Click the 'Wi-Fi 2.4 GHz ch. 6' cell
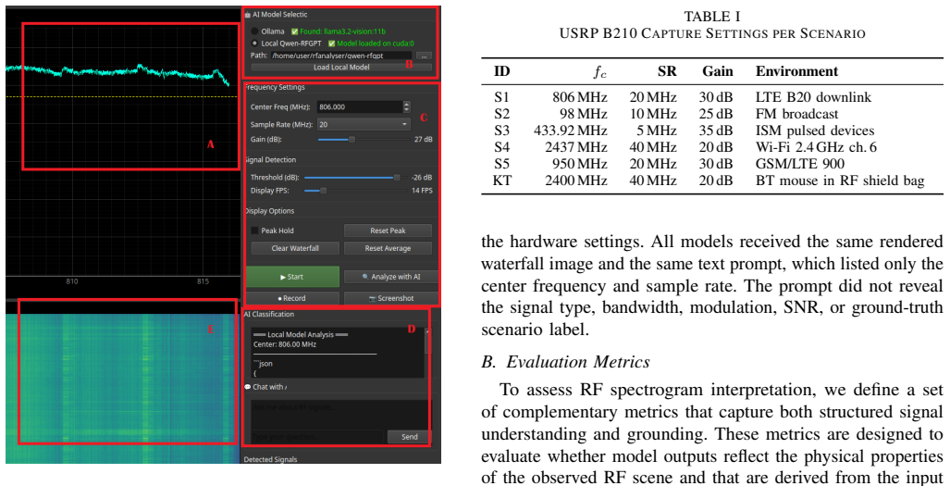 pos(816,147)
